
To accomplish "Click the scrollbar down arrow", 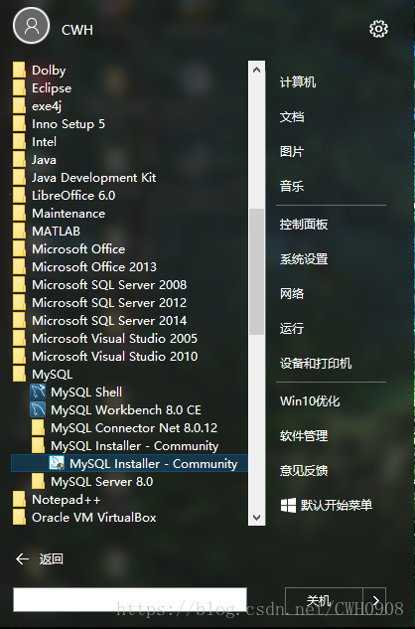I will click(256, 517).
